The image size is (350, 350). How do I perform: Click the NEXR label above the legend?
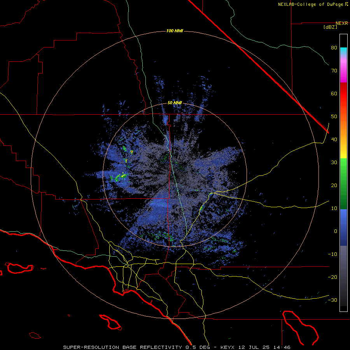[342, 23]
